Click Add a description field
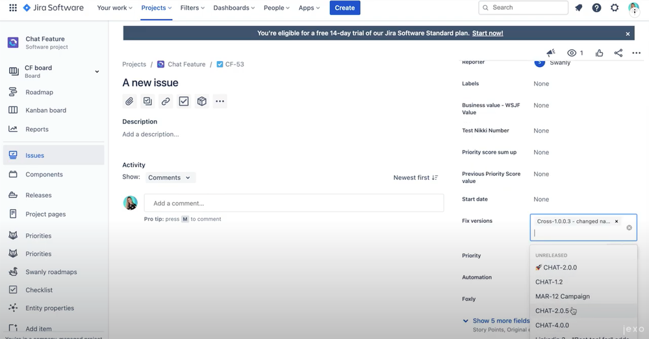The image size is (649, 339). coord(151,134)
